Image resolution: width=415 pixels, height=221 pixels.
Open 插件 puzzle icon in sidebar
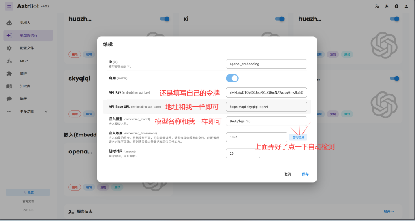pos(23,73)
